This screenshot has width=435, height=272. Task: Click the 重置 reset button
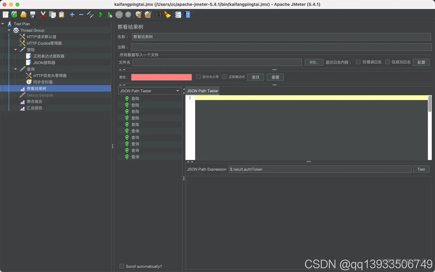coord(275,77)
